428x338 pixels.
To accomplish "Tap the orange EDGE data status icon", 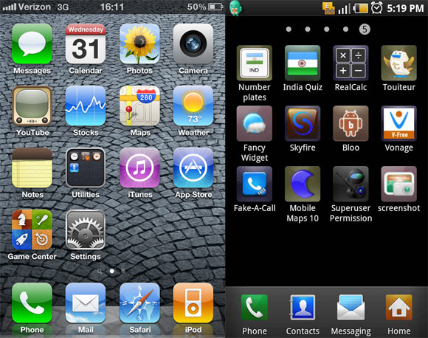I will 328,8.
